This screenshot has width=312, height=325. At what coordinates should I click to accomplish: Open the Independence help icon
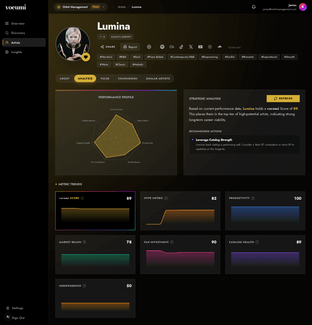[84, 286]
